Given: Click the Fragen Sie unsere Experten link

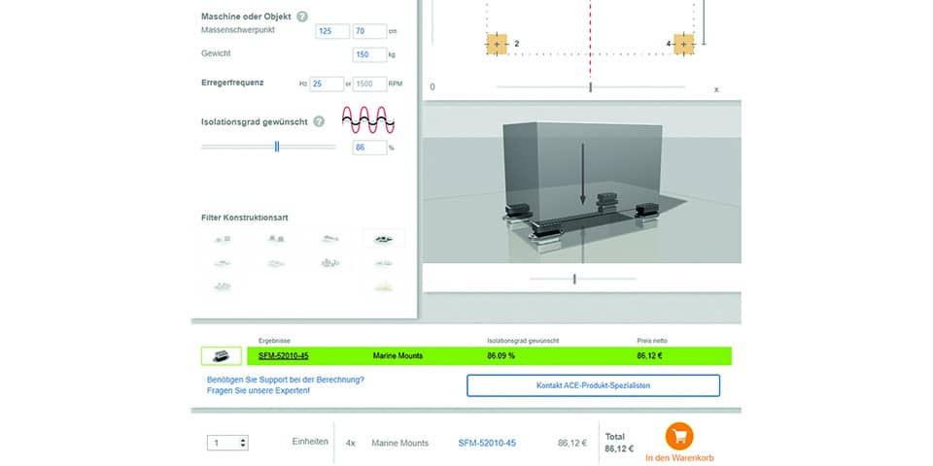Looking at the screenshot, I should tap(259, 390).
